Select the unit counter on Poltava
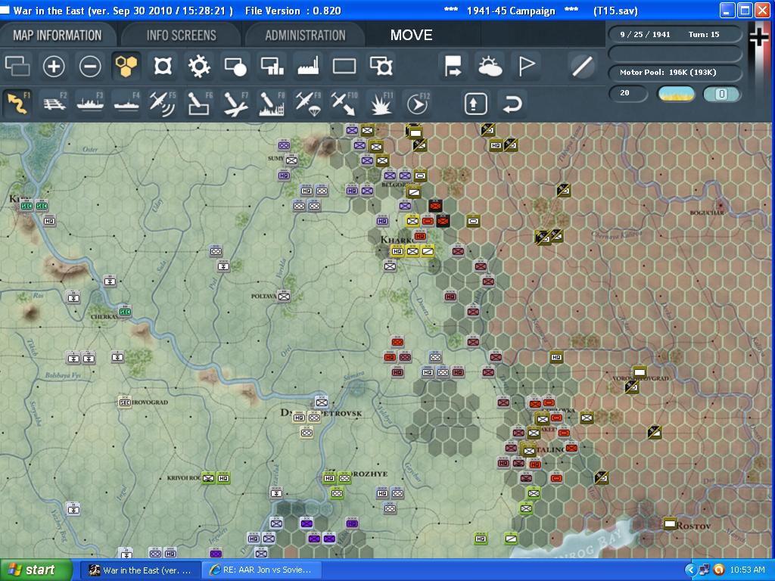775x581 pixels. (x=284, y=297)
